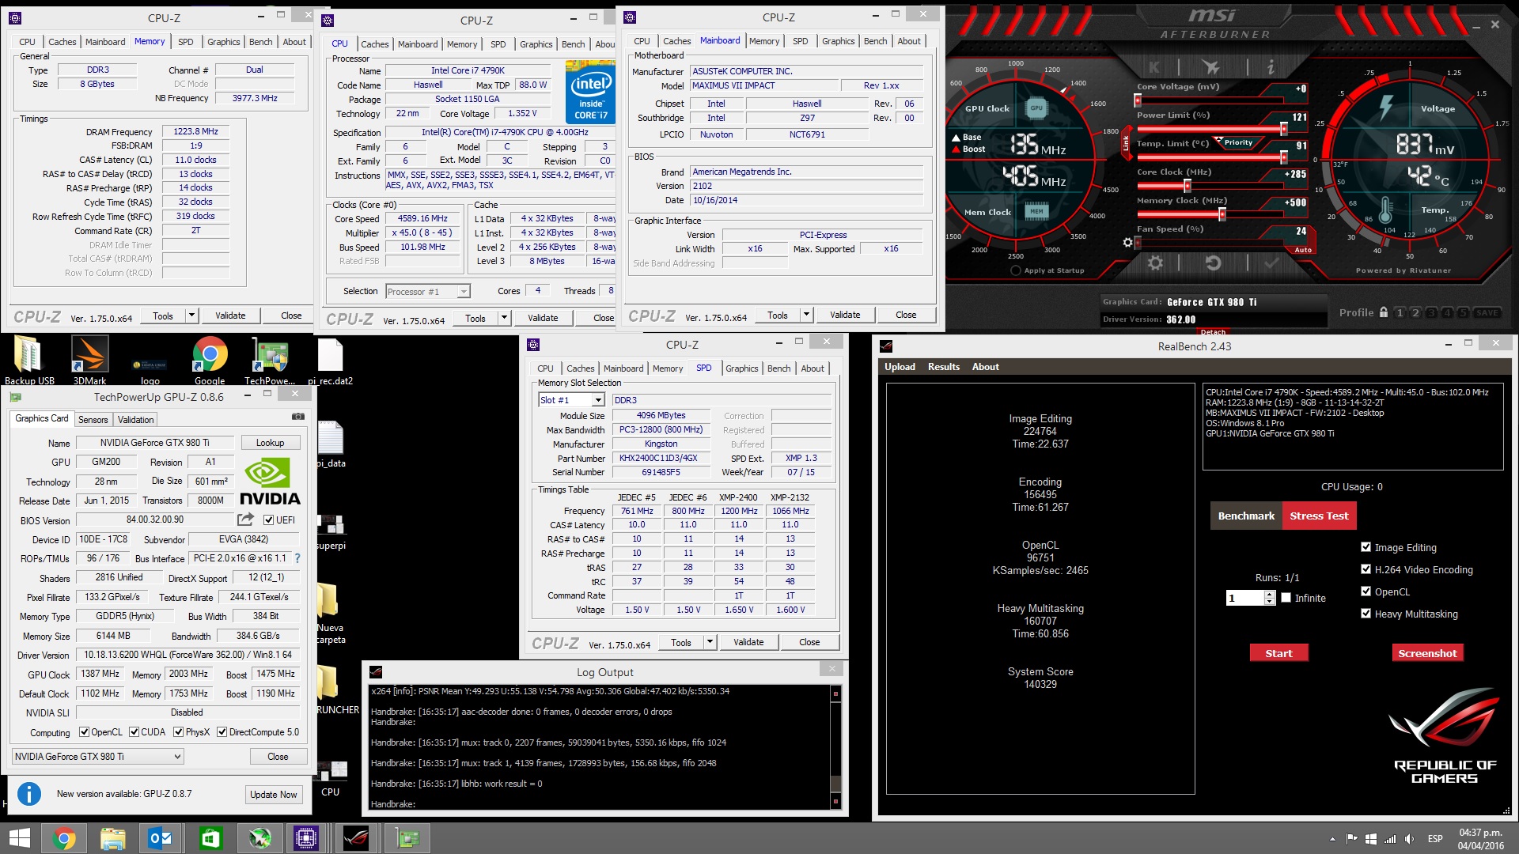This screenshot has width=1519, height=854.
Task: Select the Google Chrome desktop shortcut
Action: (x=210, y=361)
